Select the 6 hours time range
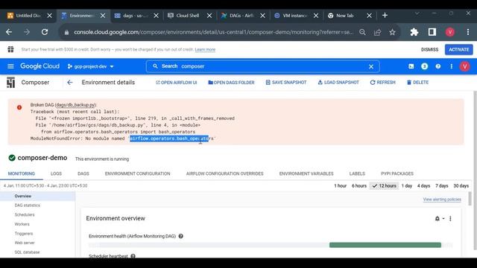Screen dimensions: 477x268 pos(359,185)
